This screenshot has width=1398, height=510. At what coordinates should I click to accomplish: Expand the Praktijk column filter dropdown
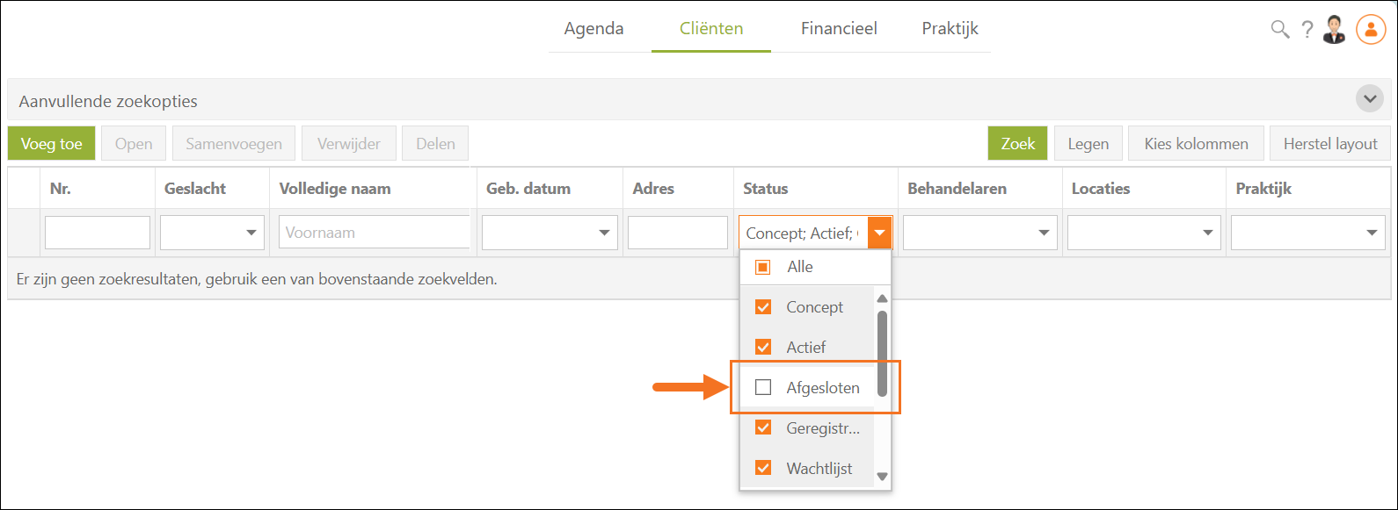[1372, 233]
